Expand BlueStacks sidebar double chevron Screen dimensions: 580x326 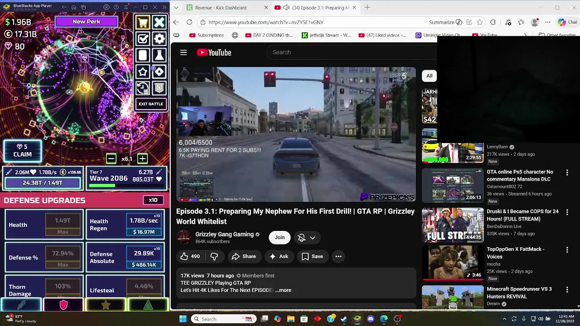164,7
